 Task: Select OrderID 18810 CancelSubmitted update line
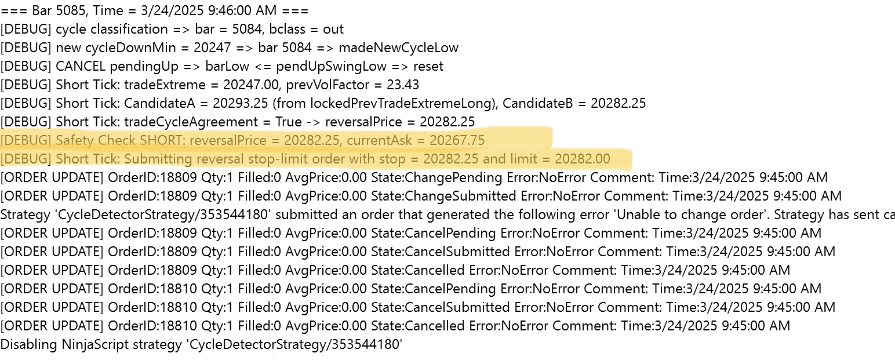tap(417, 307)
